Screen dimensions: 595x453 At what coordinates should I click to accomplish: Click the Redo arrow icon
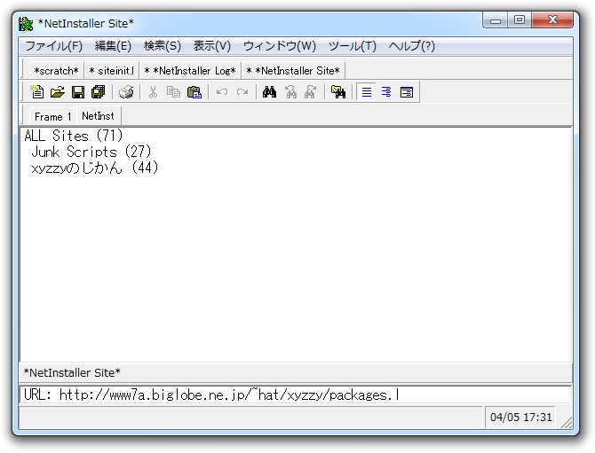point(242,92)
